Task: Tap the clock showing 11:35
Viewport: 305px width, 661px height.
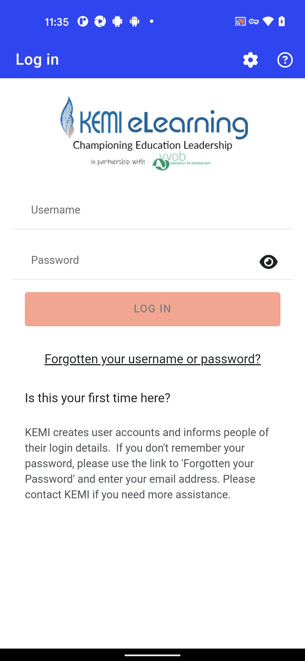Action: [56, 22]
